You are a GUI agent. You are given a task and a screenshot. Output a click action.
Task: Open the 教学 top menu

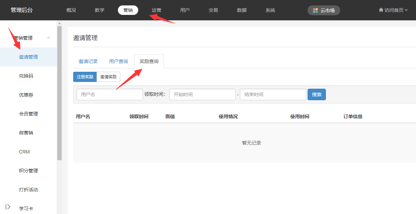click(100, 10)
